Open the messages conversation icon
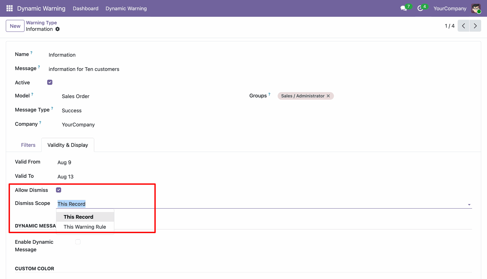This screenshot has width=487, height=279. click(x=404, y=8)
